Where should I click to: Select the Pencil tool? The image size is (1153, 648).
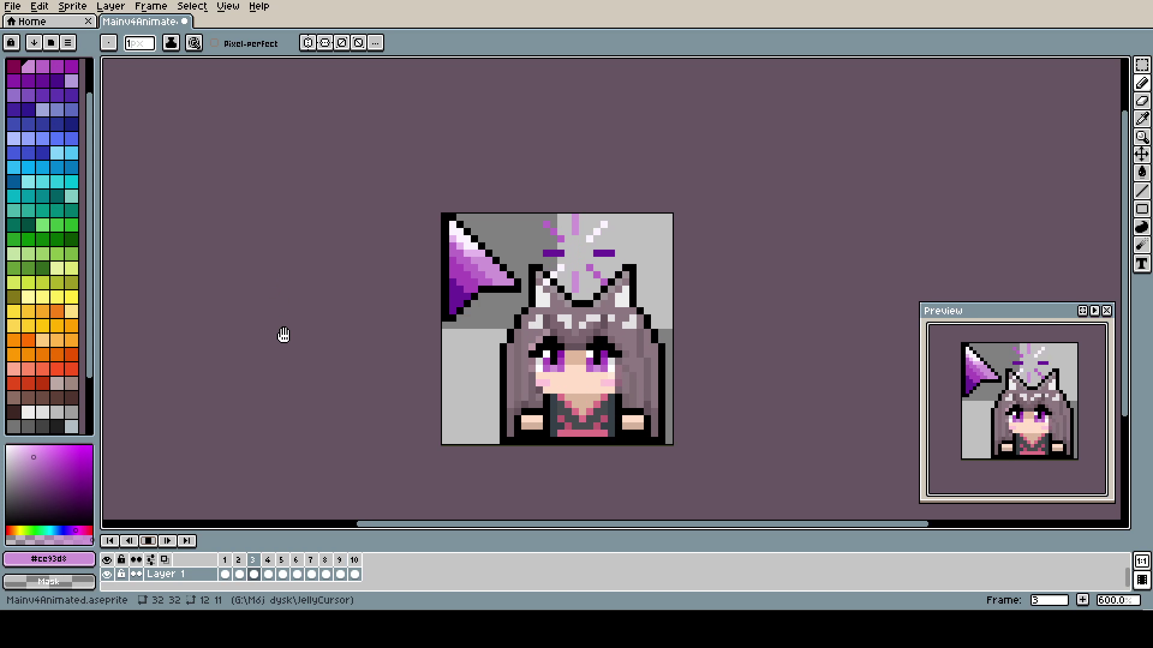[1142, 83]
